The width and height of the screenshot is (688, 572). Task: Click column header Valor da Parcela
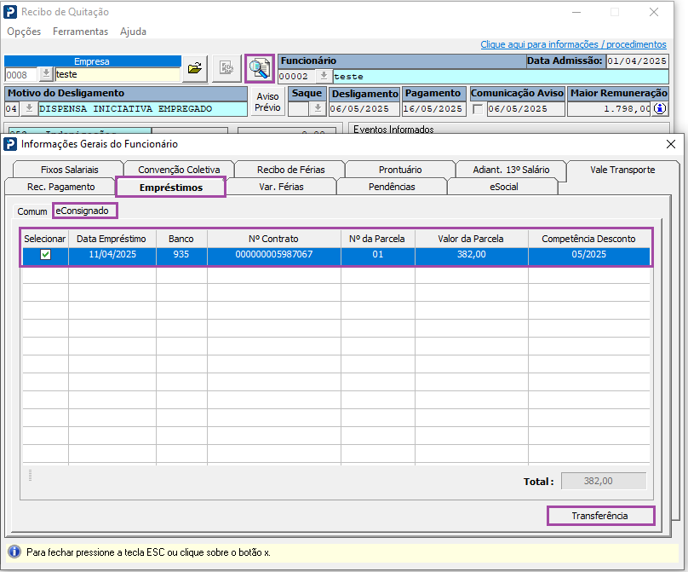point(471,239)
